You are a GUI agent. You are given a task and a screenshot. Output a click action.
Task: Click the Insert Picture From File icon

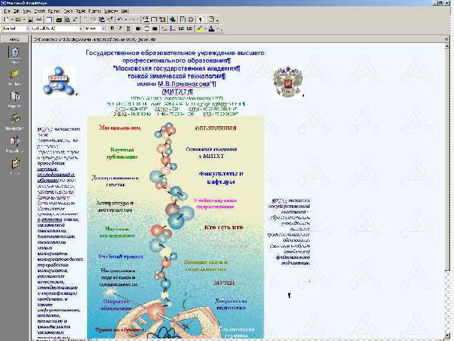(x=163, y=20)
